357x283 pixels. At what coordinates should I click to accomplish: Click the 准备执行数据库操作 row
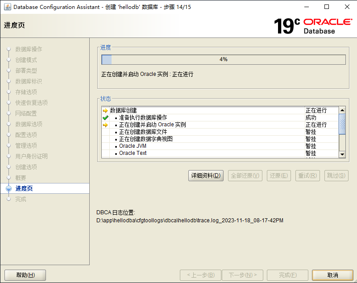click(220, 118)
